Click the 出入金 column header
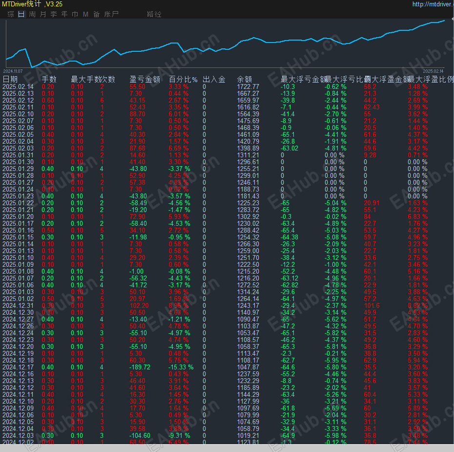 [x=214, y=79]
